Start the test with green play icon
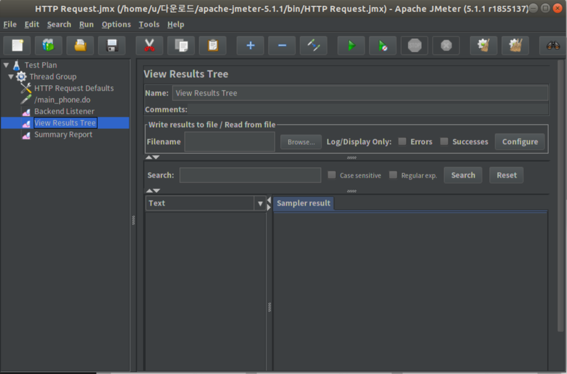This screenshot has height=374, width=567. pyautogui.click(x=351, y=46)
